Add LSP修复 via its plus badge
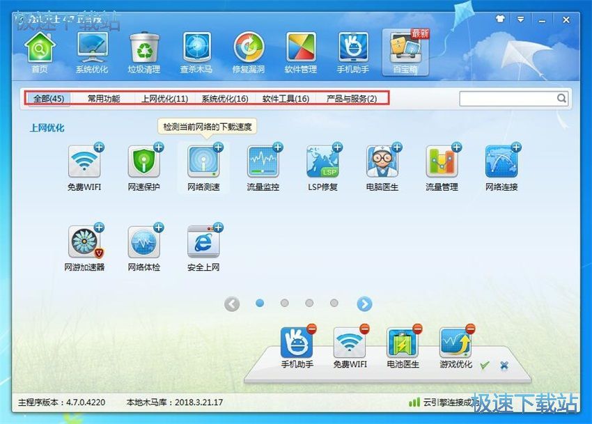592x424 pixels. tap(338, 147)
